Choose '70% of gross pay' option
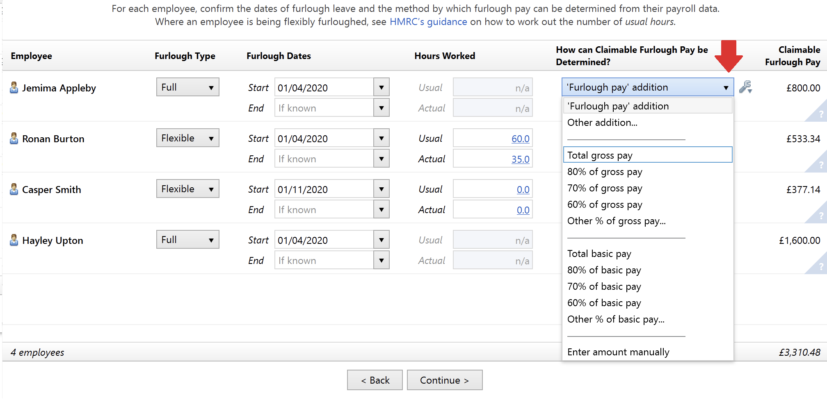Image resolution: width=827 pixels, height=400 pixels. coord(648,188)
